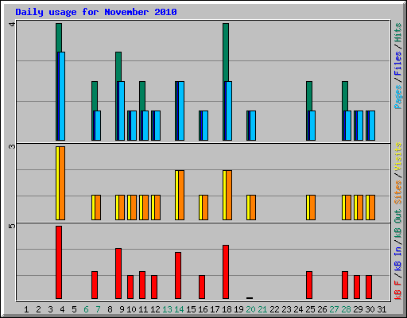Click the "Daily usage for November 2010" title
Image resolution: width=407 pixels, height=318 pixels.
pos(96,12)
